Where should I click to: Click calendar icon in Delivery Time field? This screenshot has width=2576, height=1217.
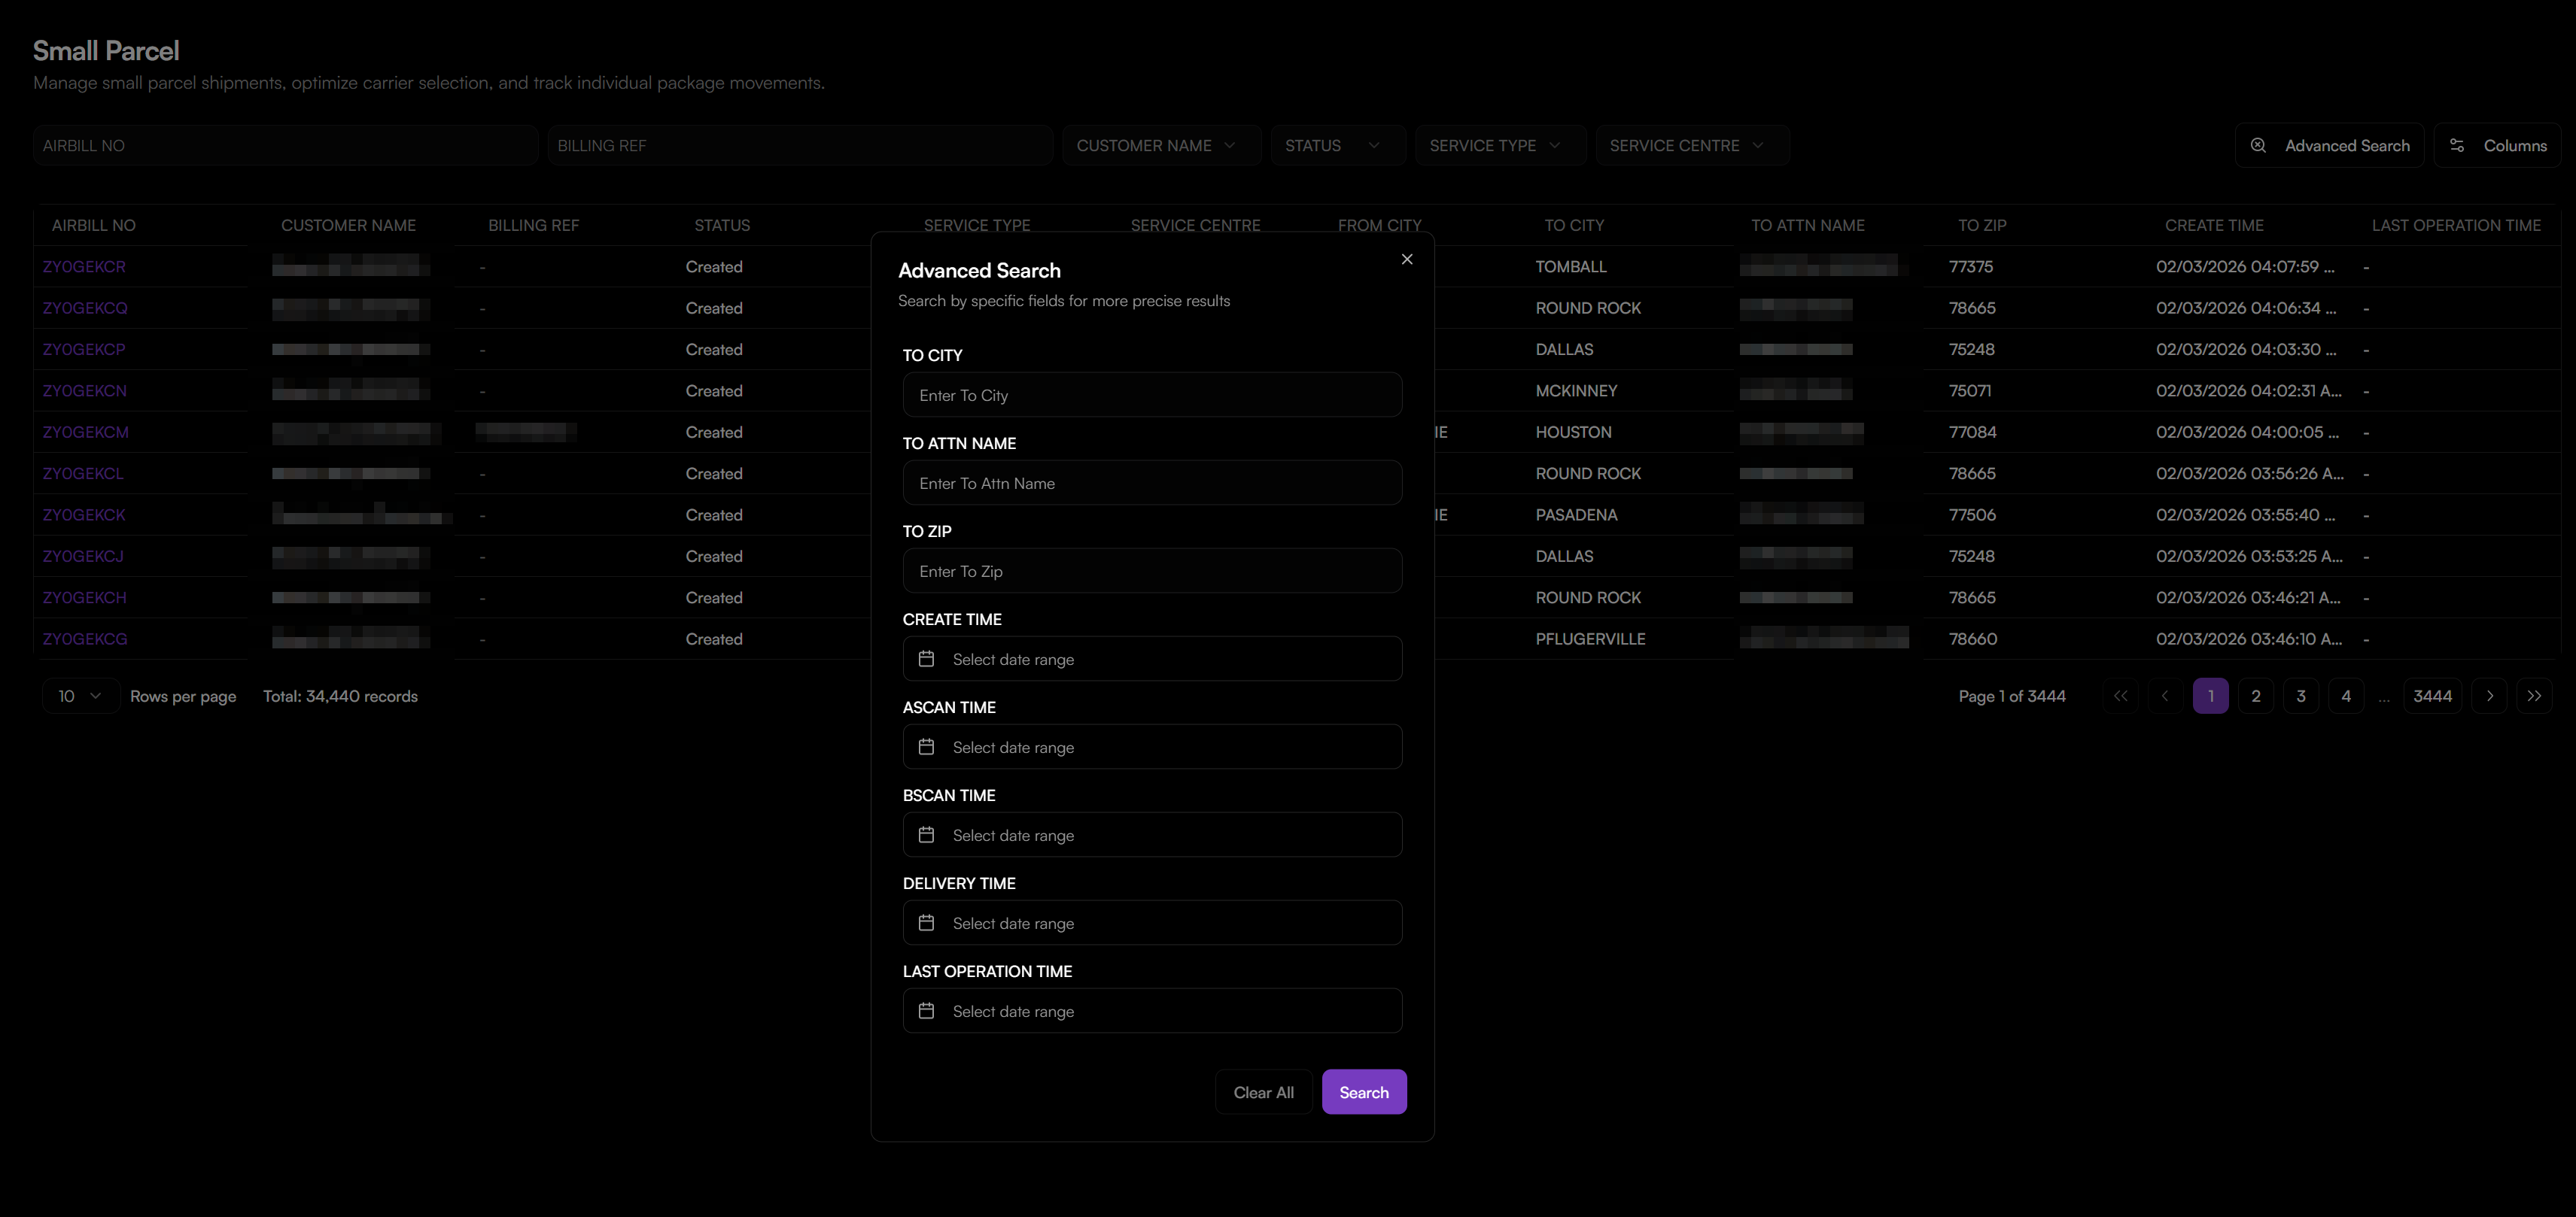pyautogui.click(x=926, y=923)
